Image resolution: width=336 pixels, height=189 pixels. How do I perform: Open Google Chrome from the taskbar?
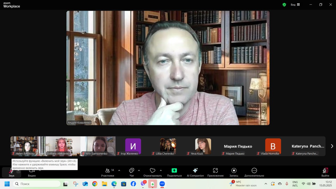click(x=95, y=184)
